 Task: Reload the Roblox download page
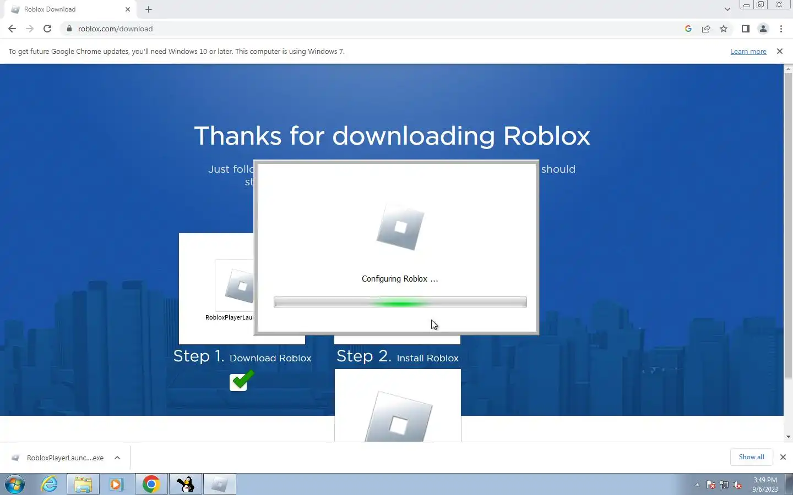coord(47,29)
